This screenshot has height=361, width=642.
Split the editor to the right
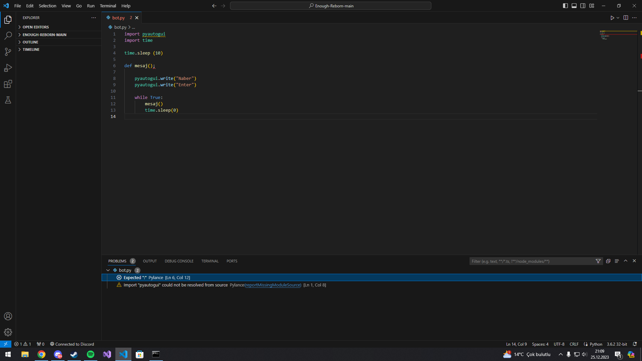tap(626, 18)
